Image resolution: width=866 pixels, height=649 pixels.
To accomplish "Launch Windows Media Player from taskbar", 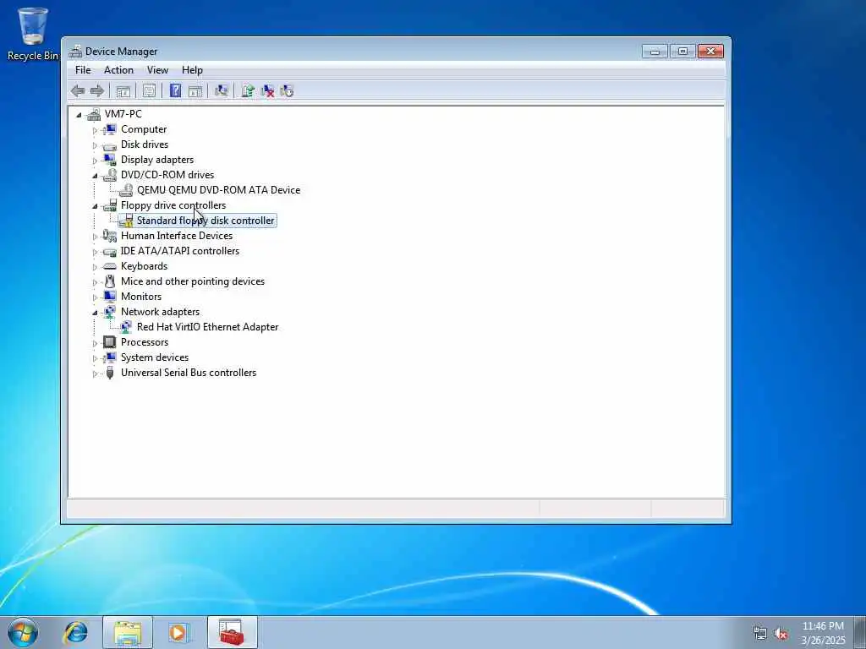I will point(178,632).
